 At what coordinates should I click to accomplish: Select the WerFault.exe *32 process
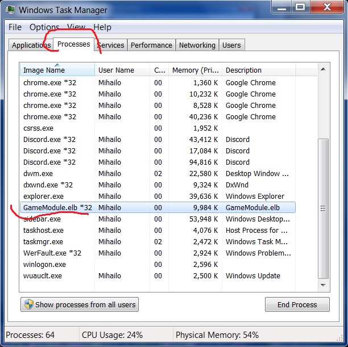click(x=158, y=253)
